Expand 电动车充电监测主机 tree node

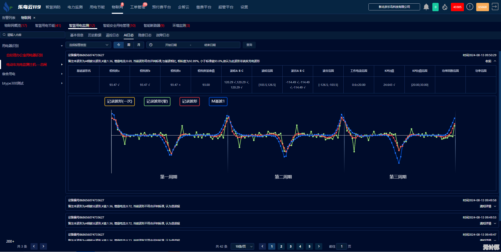[62, 64]
